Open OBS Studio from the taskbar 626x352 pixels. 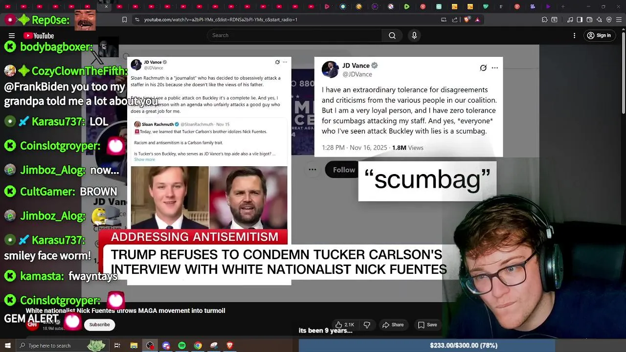150,346
